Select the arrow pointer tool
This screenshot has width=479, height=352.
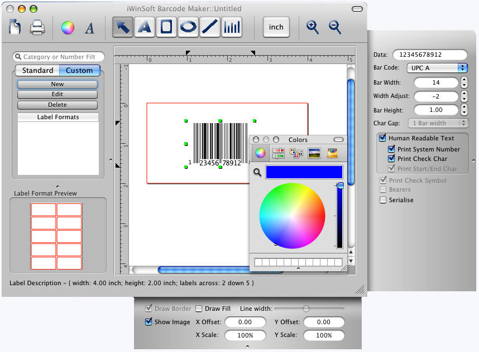(x=122, y=27)
